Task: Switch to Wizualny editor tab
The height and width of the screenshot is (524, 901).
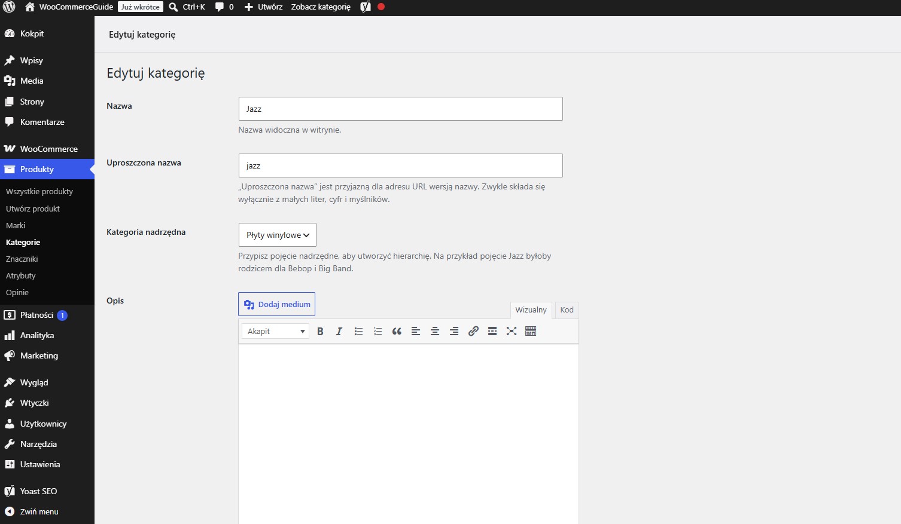Action: pos(531,310)
